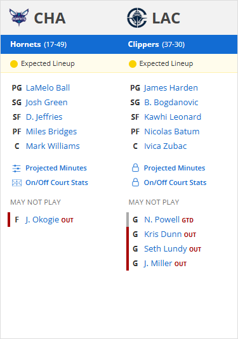Click the sliders icon beside Hornets Projected Minutes

(x=17, y=168)
